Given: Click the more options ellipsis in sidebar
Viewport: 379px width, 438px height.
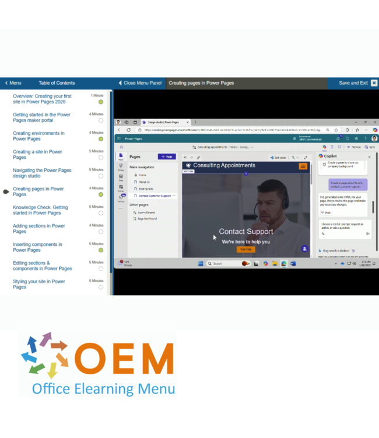Looking at the screenshot, I should pos(121,208).
